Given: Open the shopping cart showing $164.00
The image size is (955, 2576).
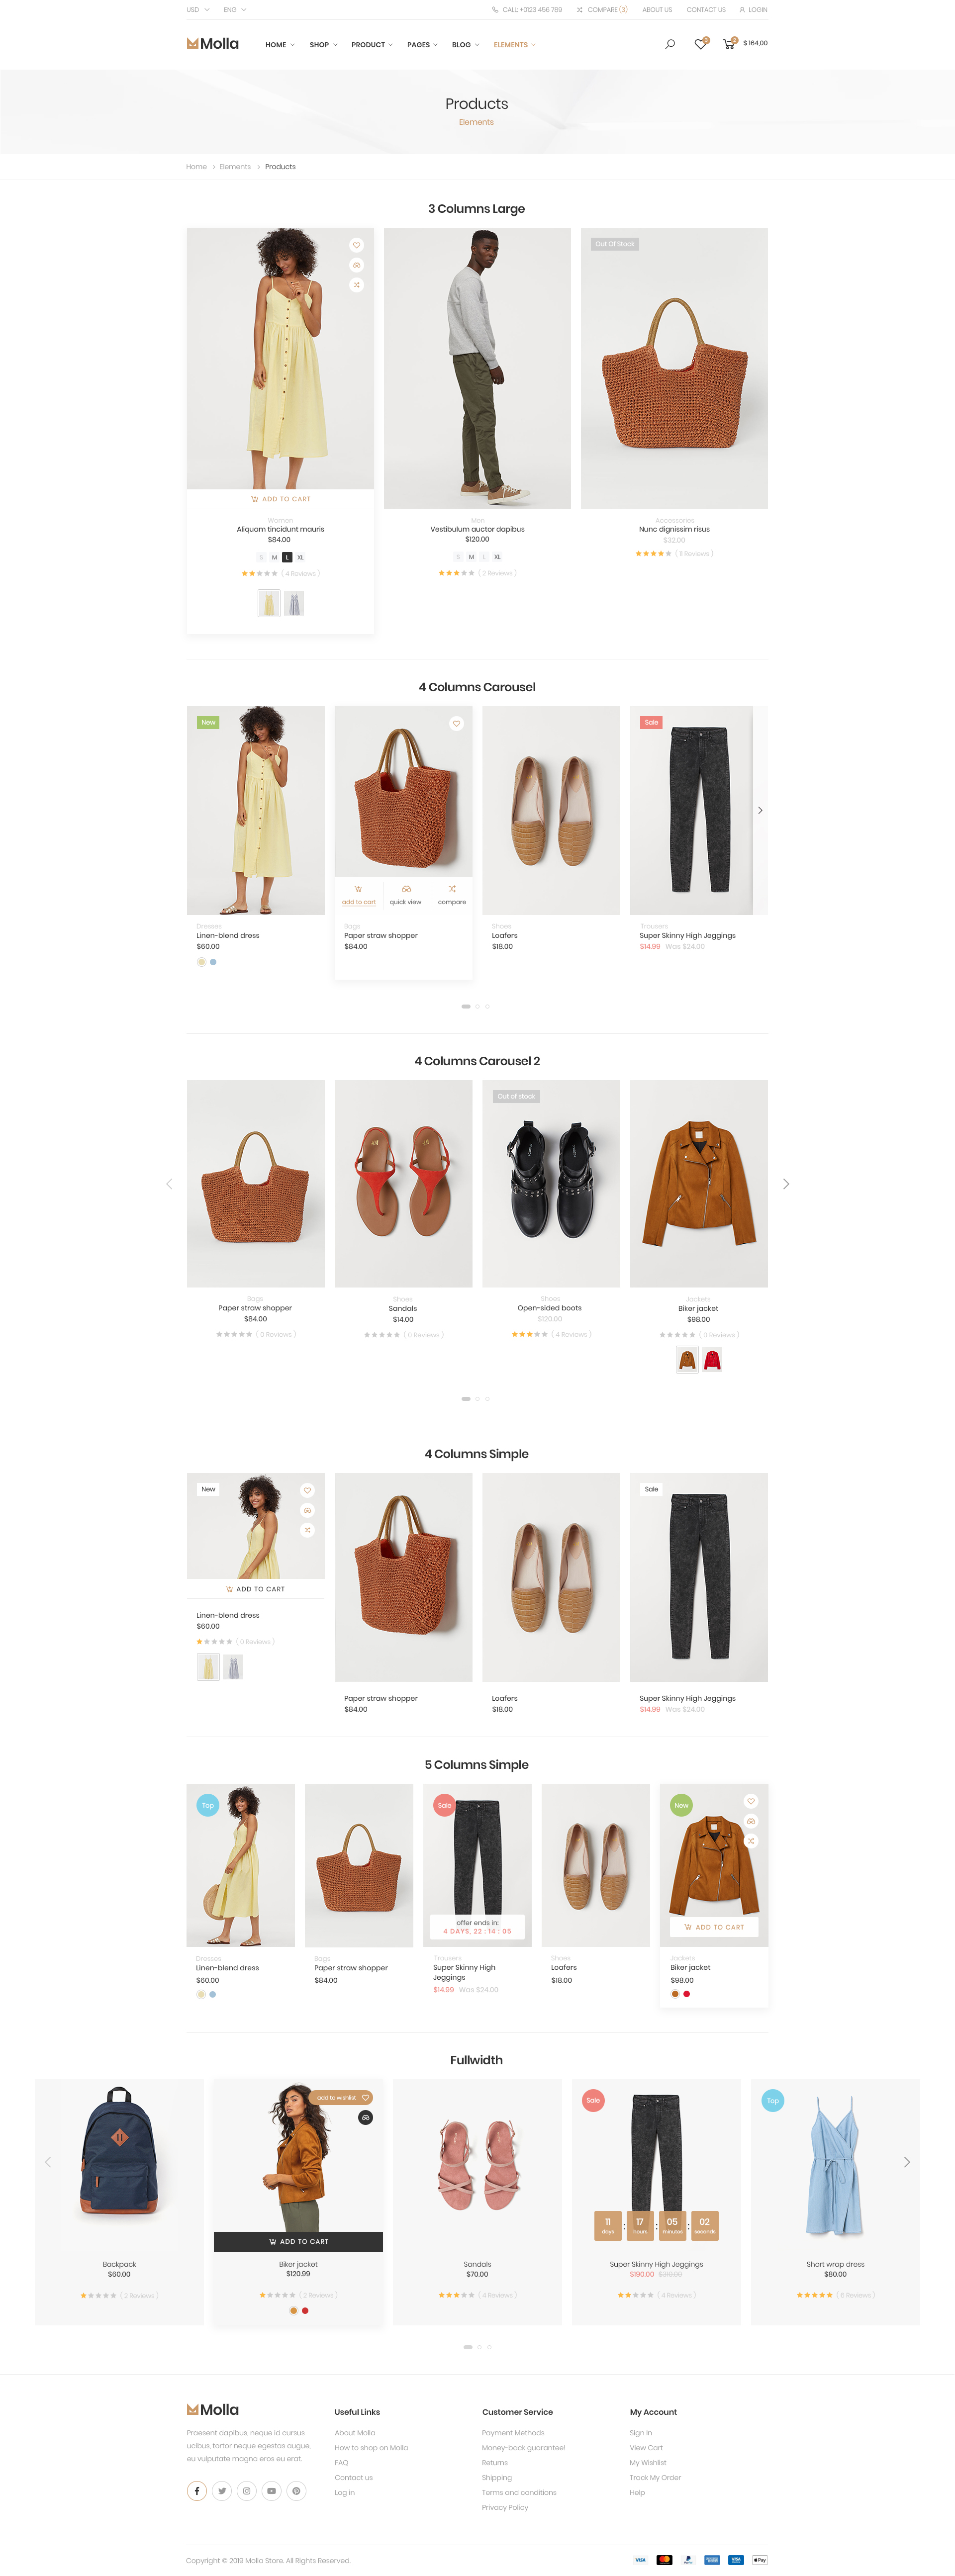Looking at the screenshot, I should [x=745, y=43].
